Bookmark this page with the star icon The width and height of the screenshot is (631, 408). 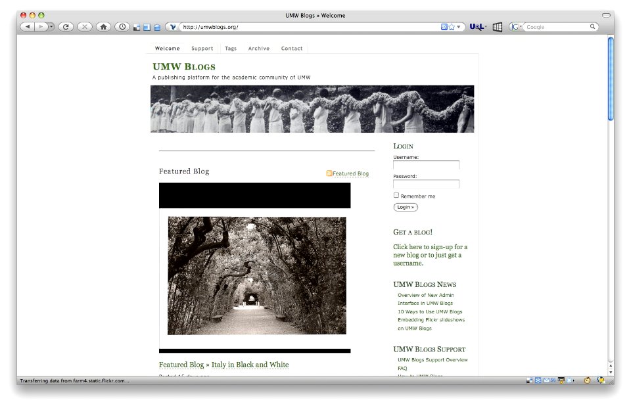coord(452,27)
